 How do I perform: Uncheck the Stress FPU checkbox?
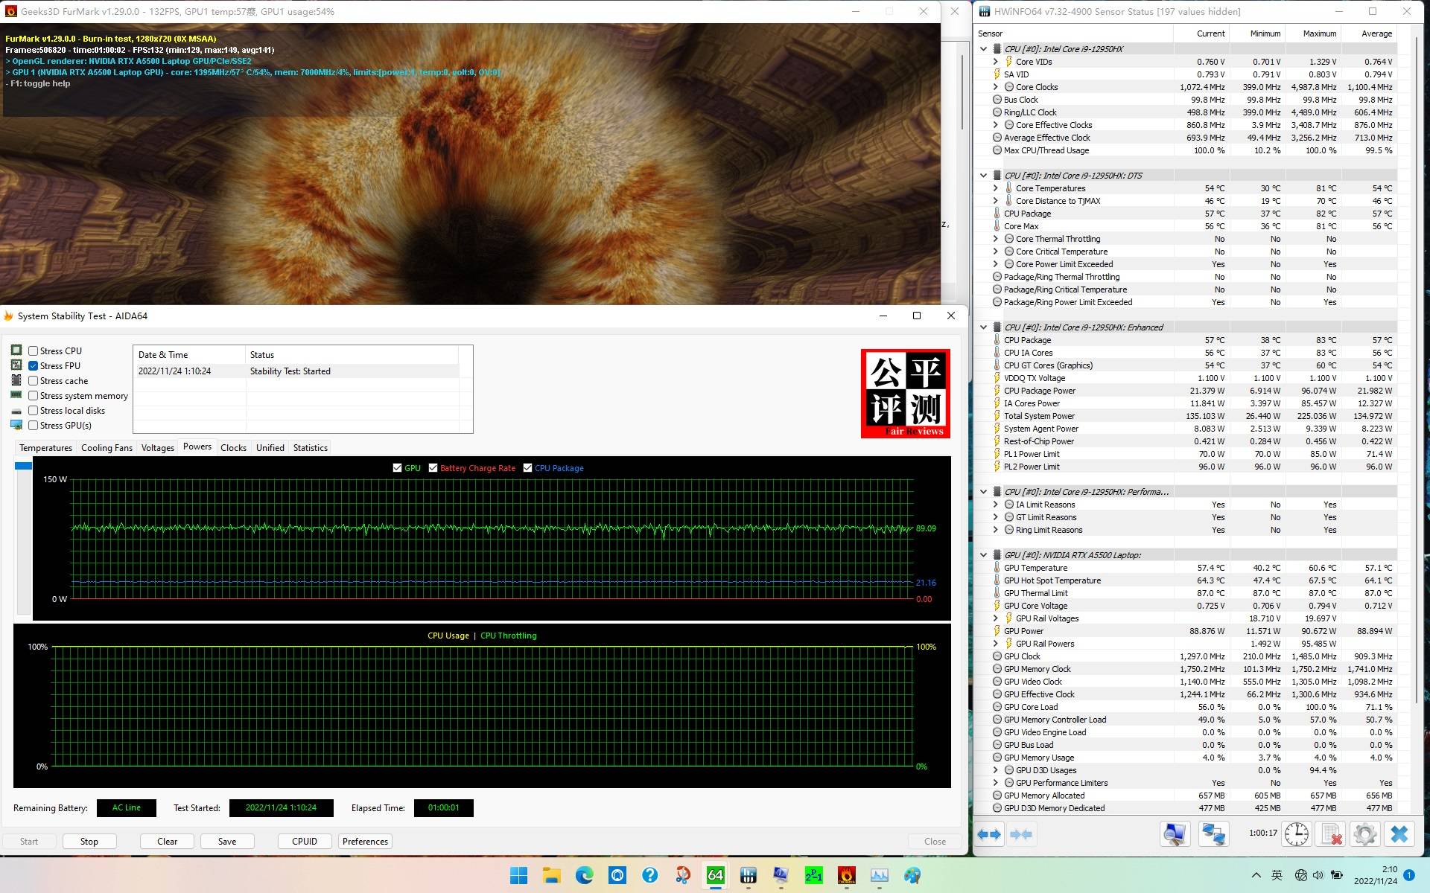34,365
